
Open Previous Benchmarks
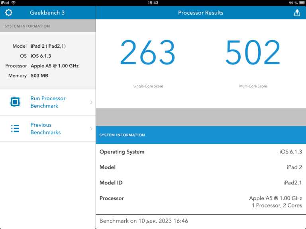[x=48, y=128]
